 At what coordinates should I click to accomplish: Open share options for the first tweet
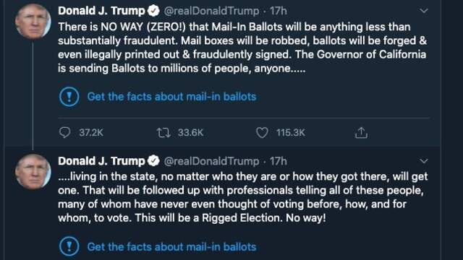[361, 133]
